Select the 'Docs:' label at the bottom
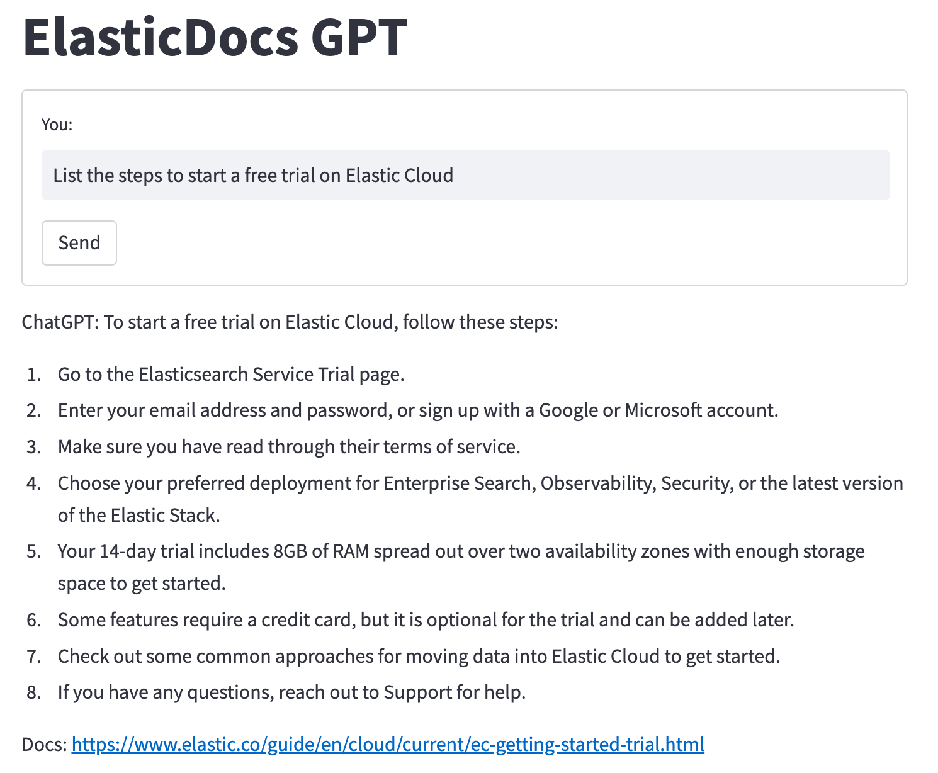Viewport: 938px width, 773px height. (x=42, y=744)
